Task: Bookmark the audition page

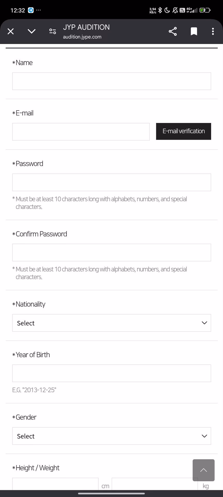Action: pos(194,31)
